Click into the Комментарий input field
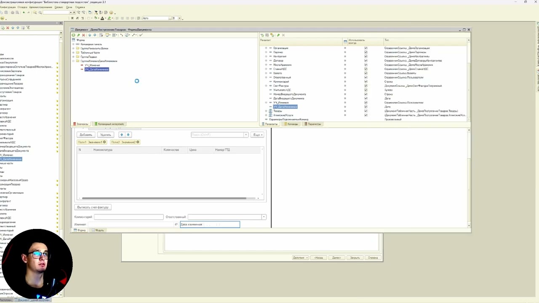Screen dimensions: 539x303 128,217
